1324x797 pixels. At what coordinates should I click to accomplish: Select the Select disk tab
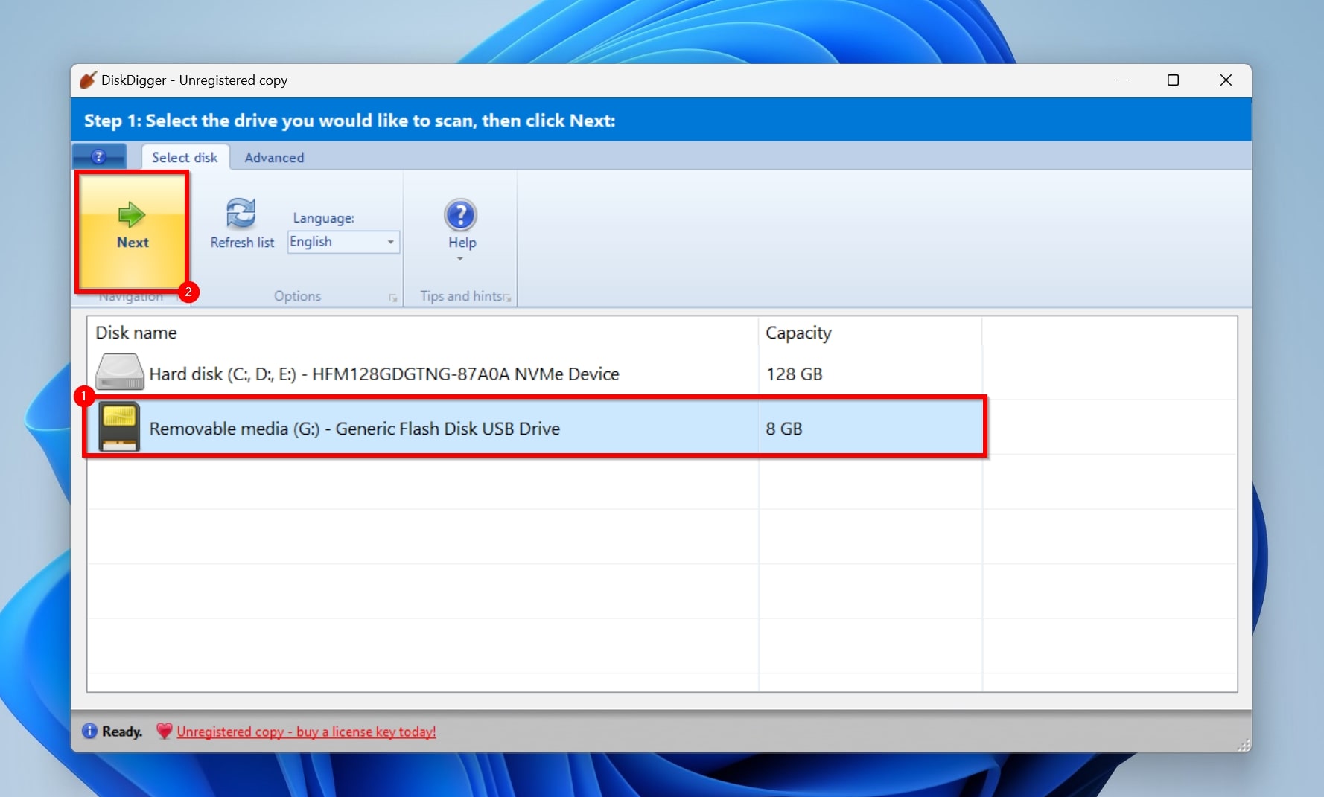185,158
